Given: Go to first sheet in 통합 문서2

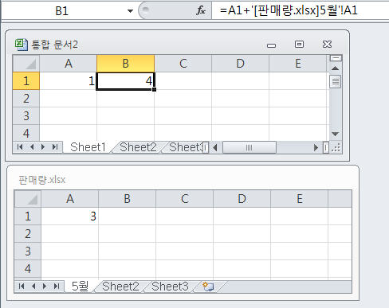Looking at the screenshot, I should point(20,147).
